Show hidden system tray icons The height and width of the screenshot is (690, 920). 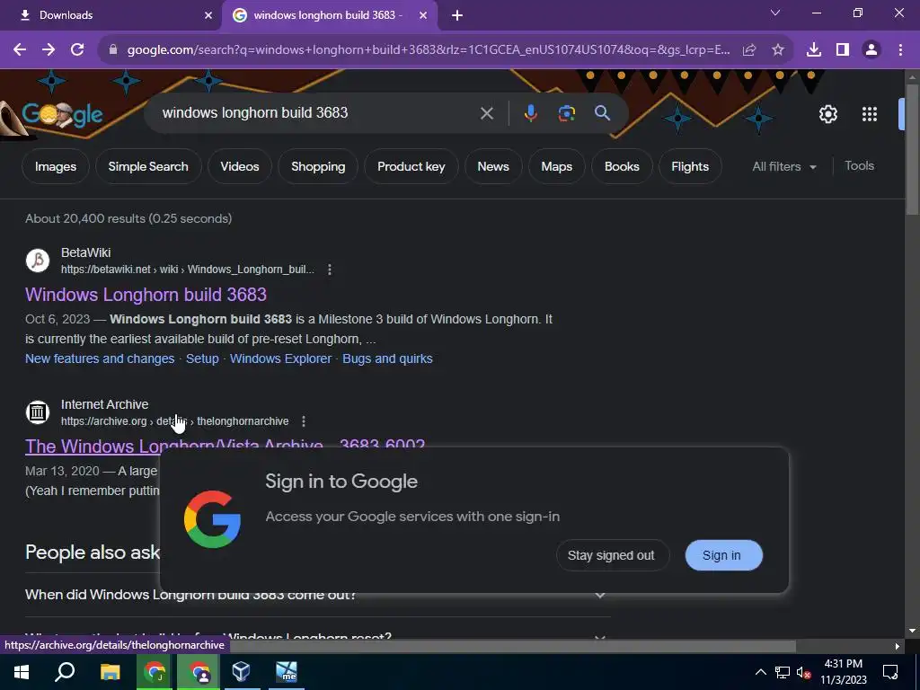coord(760,672)
